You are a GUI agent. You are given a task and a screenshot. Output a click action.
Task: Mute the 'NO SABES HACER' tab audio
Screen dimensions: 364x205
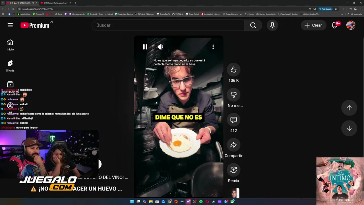[33, 3]
